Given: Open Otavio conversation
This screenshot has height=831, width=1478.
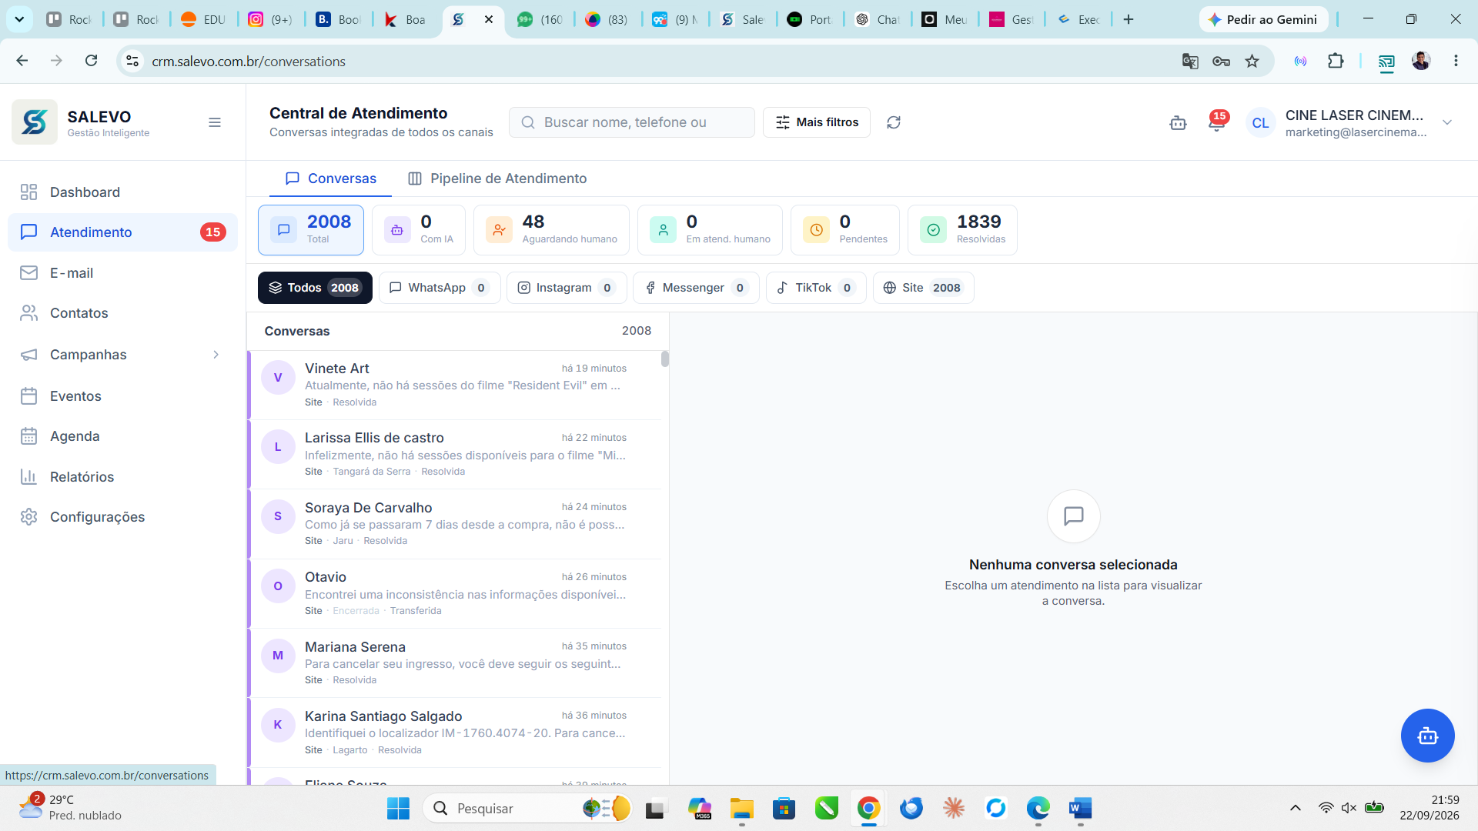Looking at the screenshot, I should coord(454,593).
